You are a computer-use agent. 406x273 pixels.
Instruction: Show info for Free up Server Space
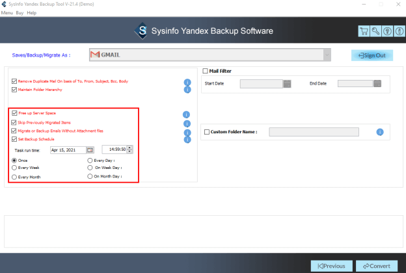point(186,114)
